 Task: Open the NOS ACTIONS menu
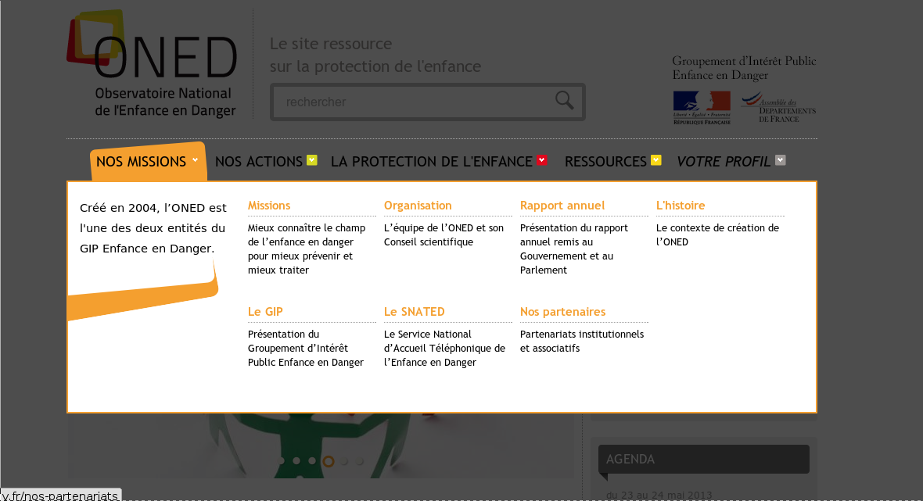click(x=259, y=162)
